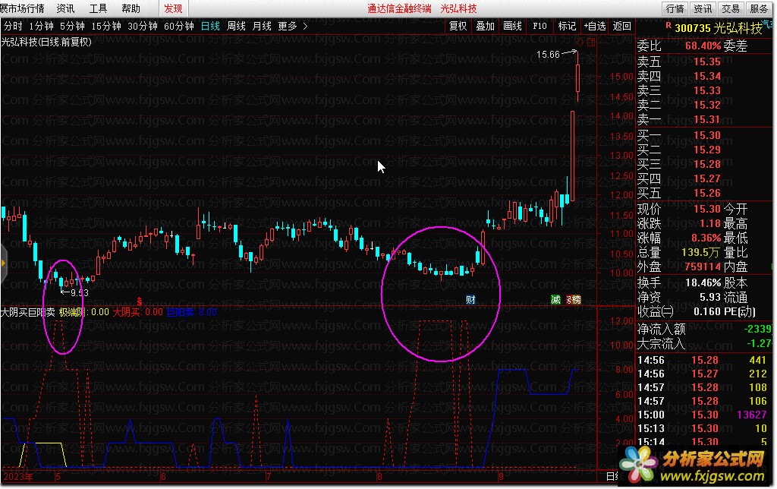Image resolution: width=777 pixels, height=489 pixels.
Task: Add the stock via +自选
Action: (x=595, y=26)
